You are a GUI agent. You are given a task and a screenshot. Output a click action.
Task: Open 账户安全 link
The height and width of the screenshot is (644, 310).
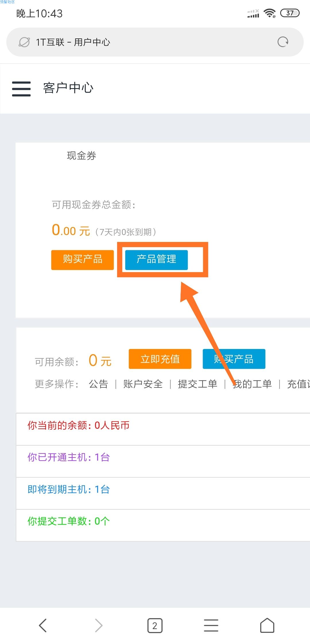(143, 384)
